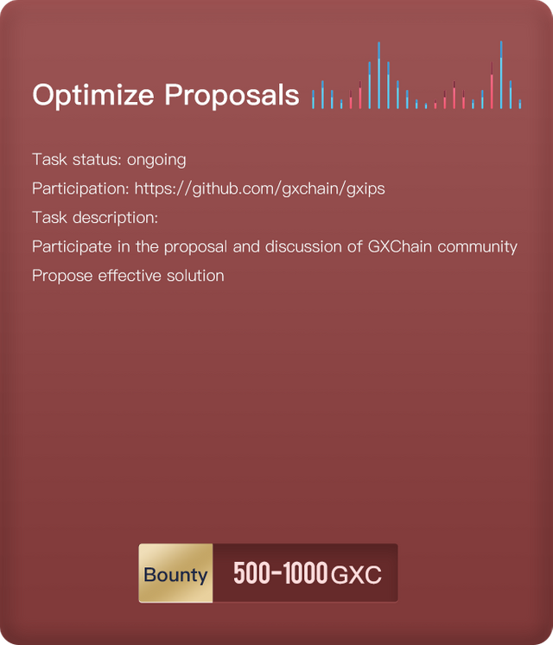
Task: Click the tall blue bar at the chart's right end
Action: (x=501, y=78)
